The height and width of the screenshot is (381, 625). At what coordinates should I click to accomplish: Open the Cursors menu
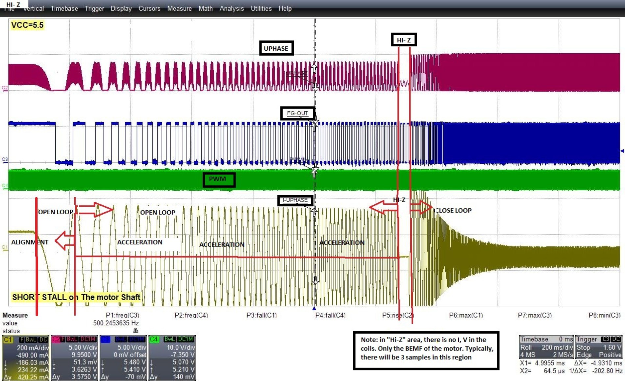coord(149,9)
